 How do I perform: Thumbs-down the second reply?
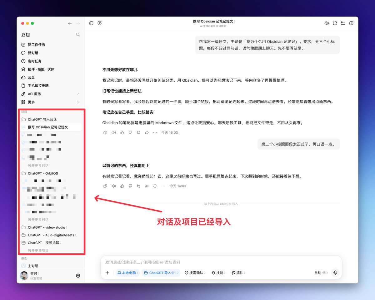(130, 186)
